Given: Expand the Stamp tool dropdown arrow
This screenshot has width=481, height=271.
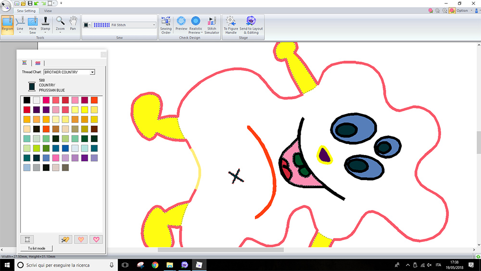Looking at the screenshot, I should coord(45,33).
